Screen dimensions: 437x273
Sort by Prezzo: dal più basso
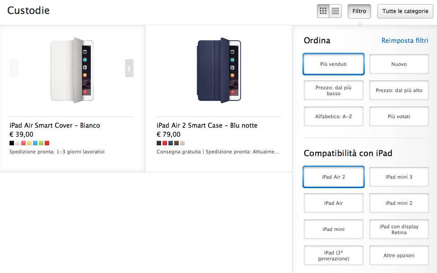click(x=334, y=90)
